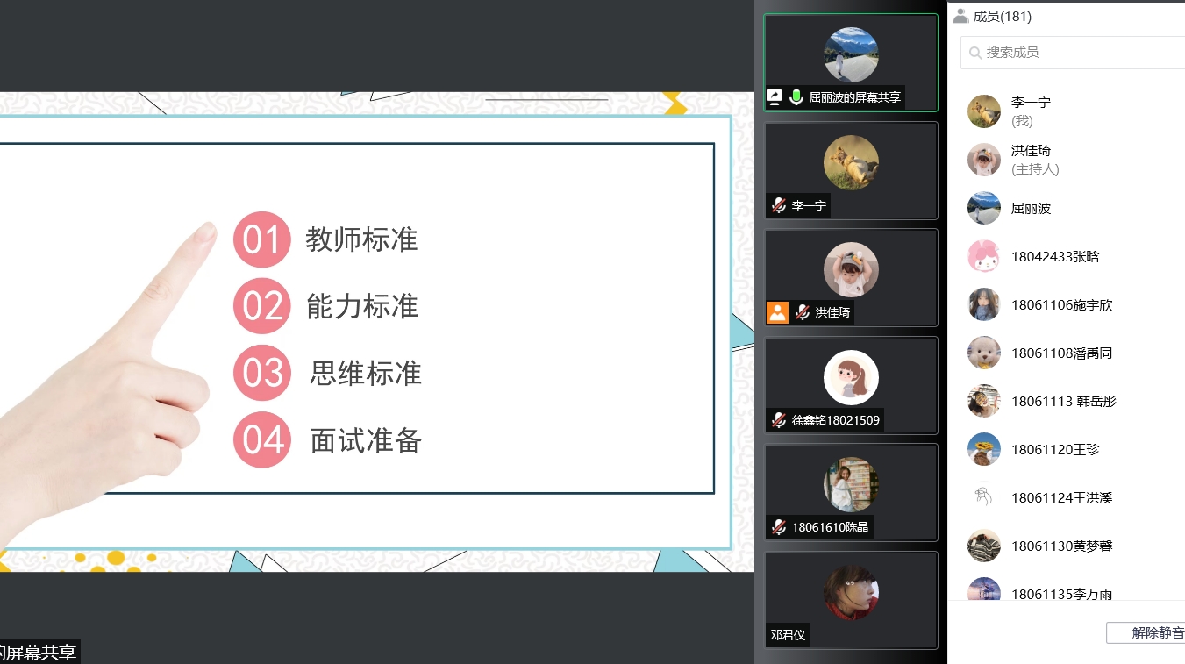Click muted mic icon on 18061610陈晶 tile
Screen dimensions: 1185x664
click(x=778, y=527)
